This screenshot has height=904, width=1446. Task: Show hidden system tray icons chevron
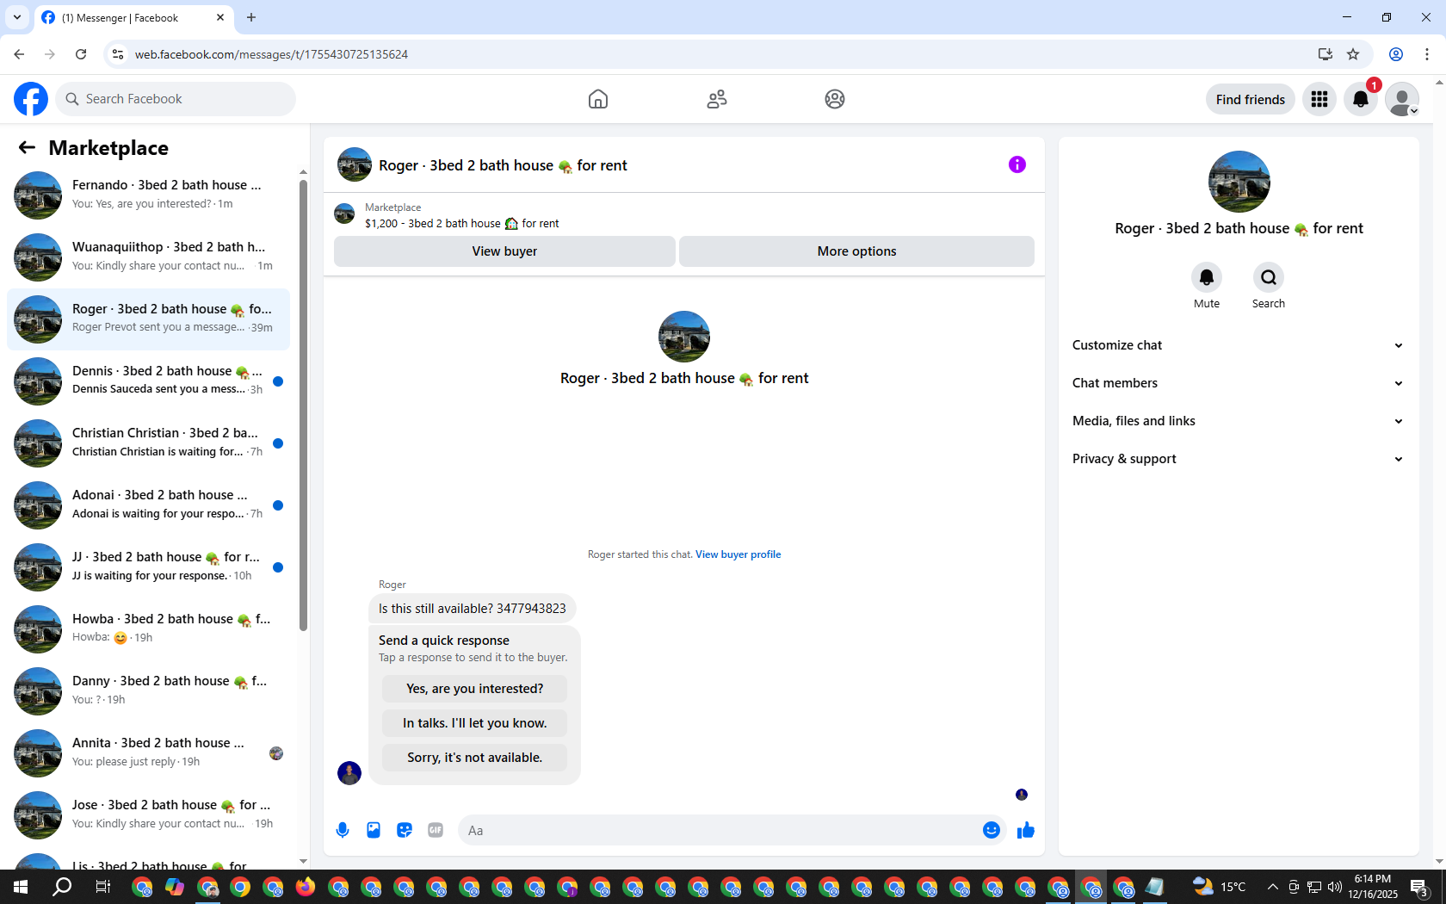point(1272,887)
